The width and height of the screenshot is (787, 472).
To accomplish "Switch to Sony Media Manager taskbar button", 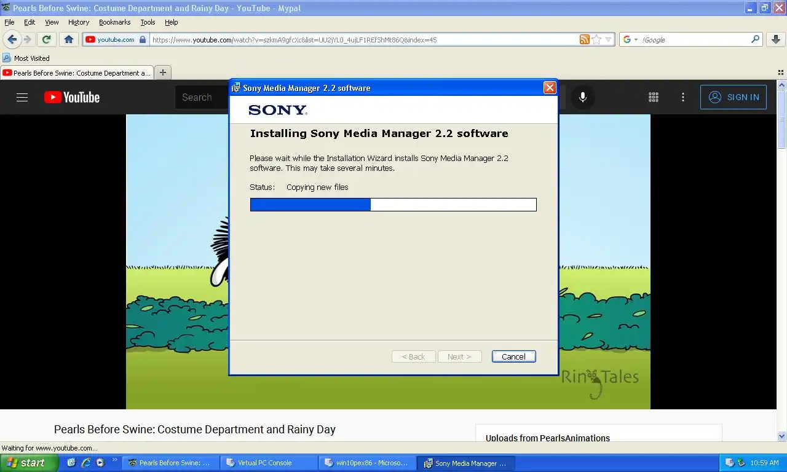I will [x=465, y=463].
